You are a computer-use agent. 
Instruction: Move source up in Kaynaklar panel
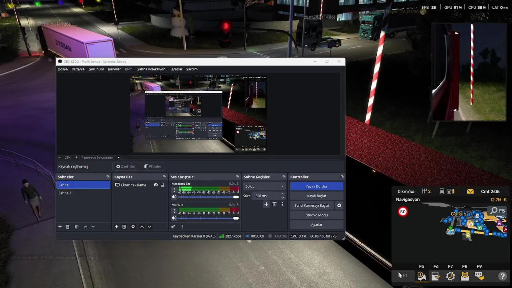pos(142,227)
